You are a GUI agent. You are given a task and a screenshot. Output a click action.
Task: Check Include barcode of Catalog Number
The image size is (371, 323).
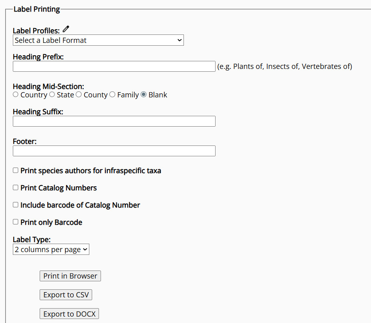[x=15, y=204]
